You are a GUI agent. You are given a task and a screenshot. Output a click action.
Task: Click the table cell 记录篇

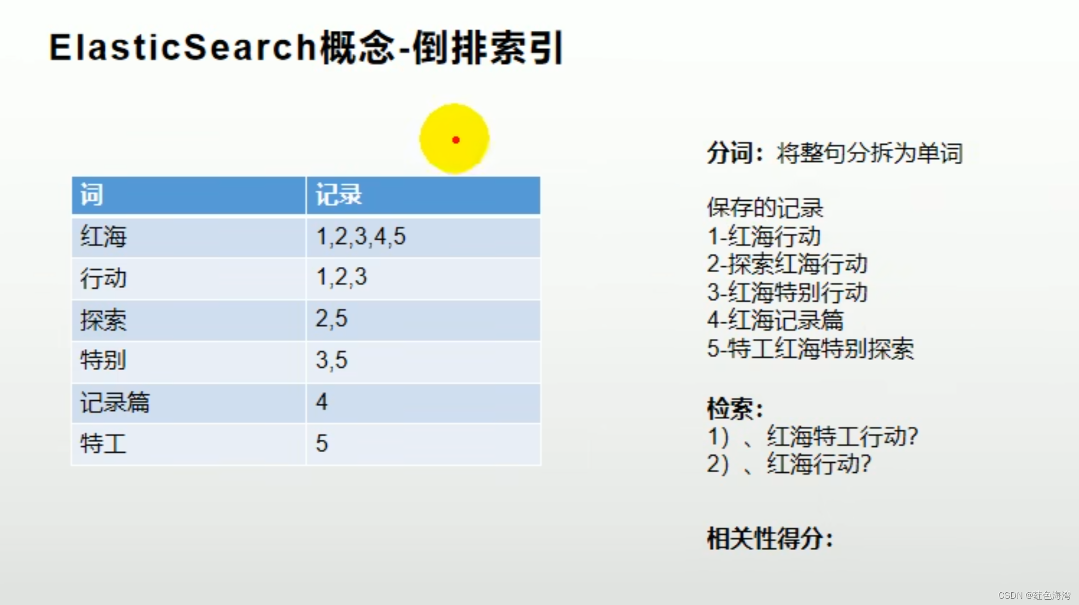189,403
